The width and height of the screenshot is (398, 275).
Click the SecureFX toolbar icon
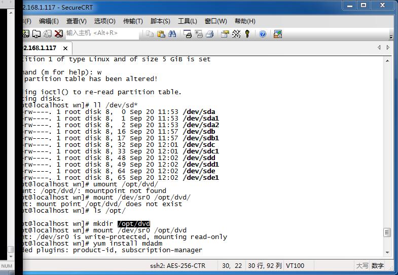tap(278, 34)
